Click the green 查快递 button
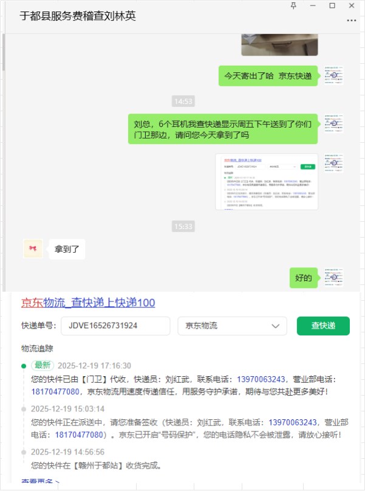365x491 pixels. [x=323, y=326]
